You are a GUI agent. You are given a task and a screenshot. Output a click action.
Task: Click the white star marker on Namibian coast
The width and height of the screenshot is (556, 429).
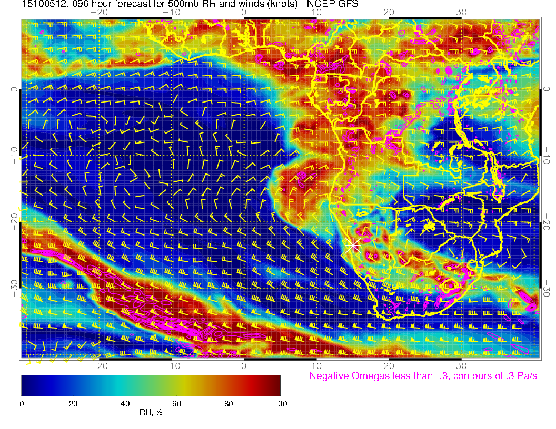(353, 245)
